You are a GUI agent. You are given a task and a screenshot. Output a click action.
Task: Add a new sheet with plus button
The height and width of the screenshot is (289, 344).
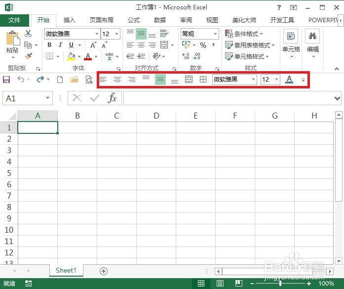(x=104, y=271)
